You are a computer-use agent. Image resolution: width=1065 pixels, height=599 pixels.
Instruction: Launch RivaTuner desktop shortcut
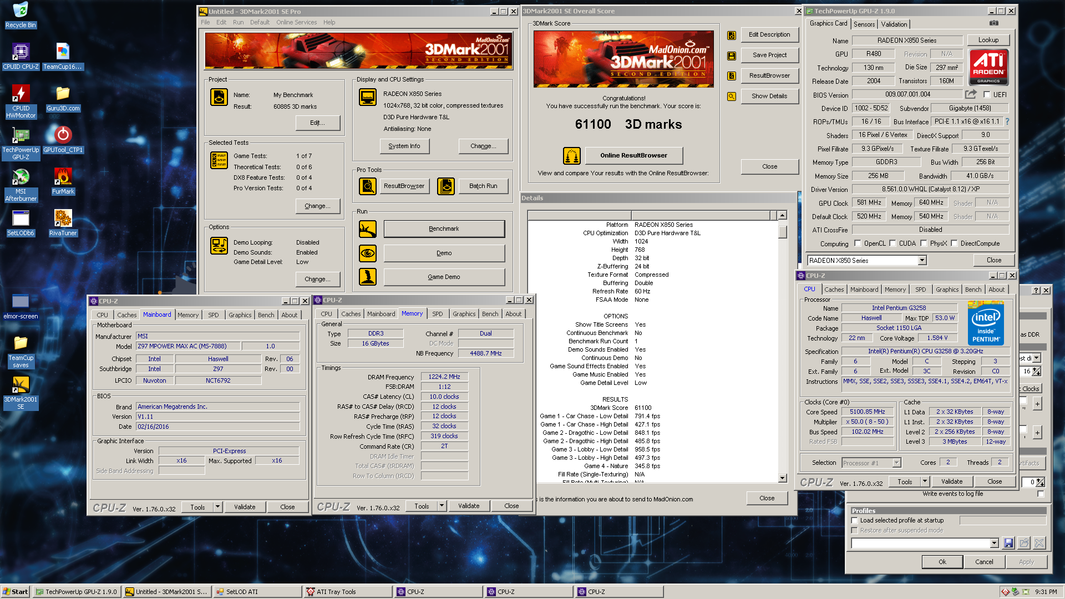(63, 223)
